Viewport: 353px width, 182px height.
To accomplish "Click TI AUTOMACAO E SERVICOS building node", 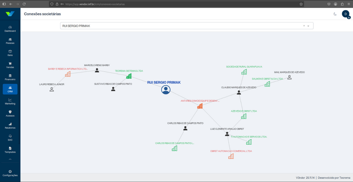I will (249, 142).
